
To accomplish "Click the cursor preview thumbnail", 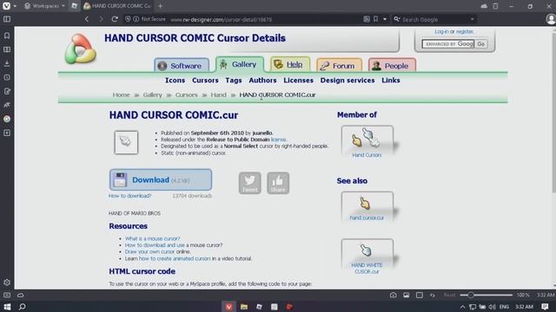I will tap(126, 142).
